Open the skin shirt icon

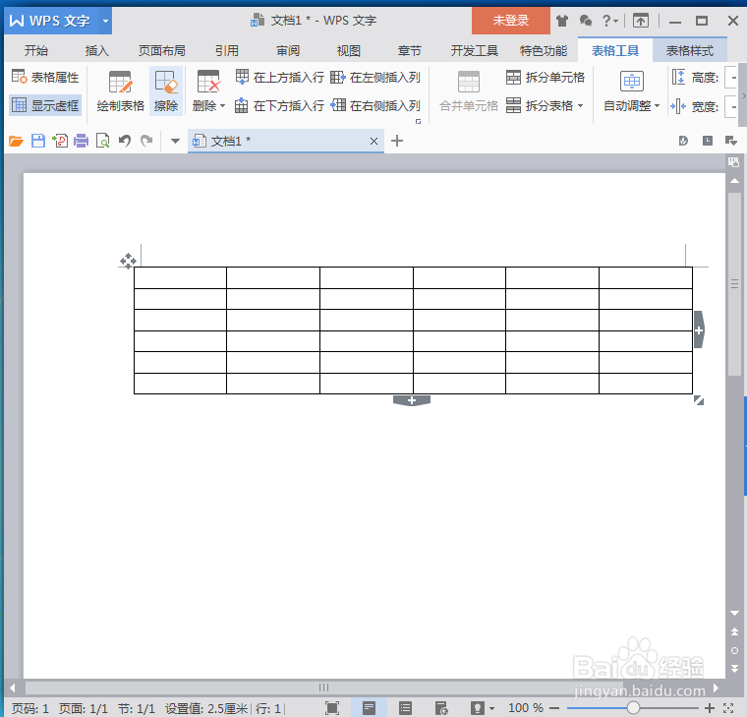tap(562, 21)
